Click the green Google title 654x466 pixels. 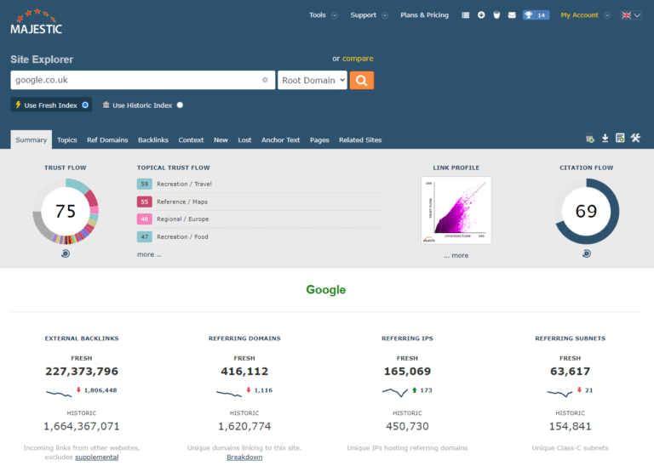pos(326,290)
